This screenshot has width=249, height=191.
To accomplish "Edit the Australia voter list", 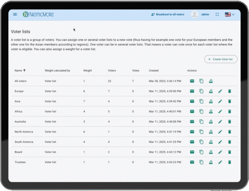I will pyautogui.click(x=220, y=122).
